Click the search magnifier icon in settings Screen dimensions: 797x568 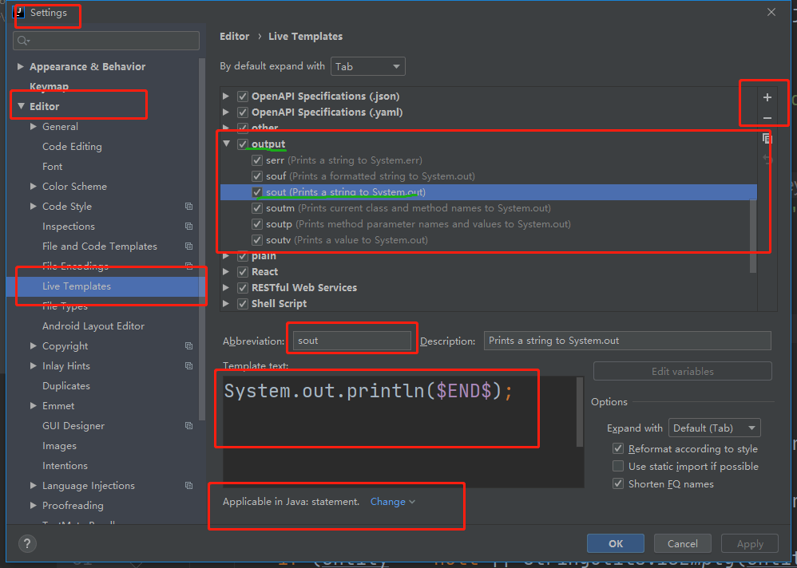pos(23,41)
